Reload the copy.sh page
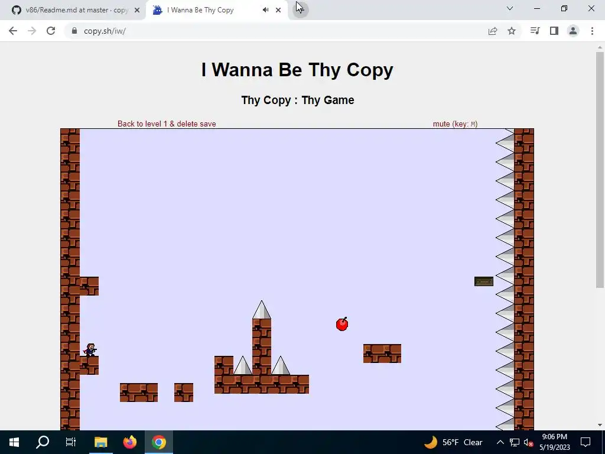 tap(51, 31)
